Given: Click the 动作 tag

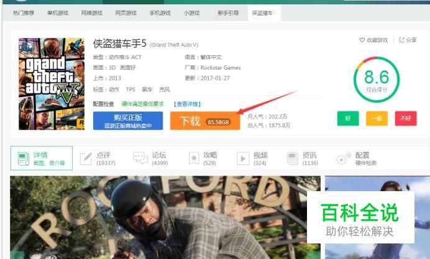Looking at the screenshot, I should [x=114, y=90].
